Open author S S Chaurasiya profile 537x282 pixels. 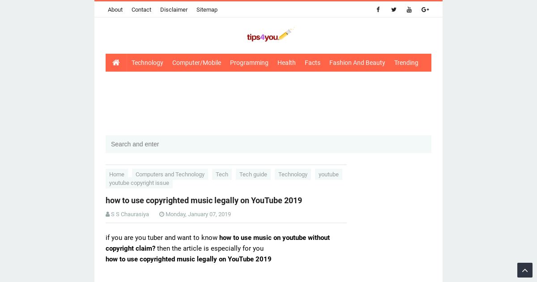tap(130, 214)
